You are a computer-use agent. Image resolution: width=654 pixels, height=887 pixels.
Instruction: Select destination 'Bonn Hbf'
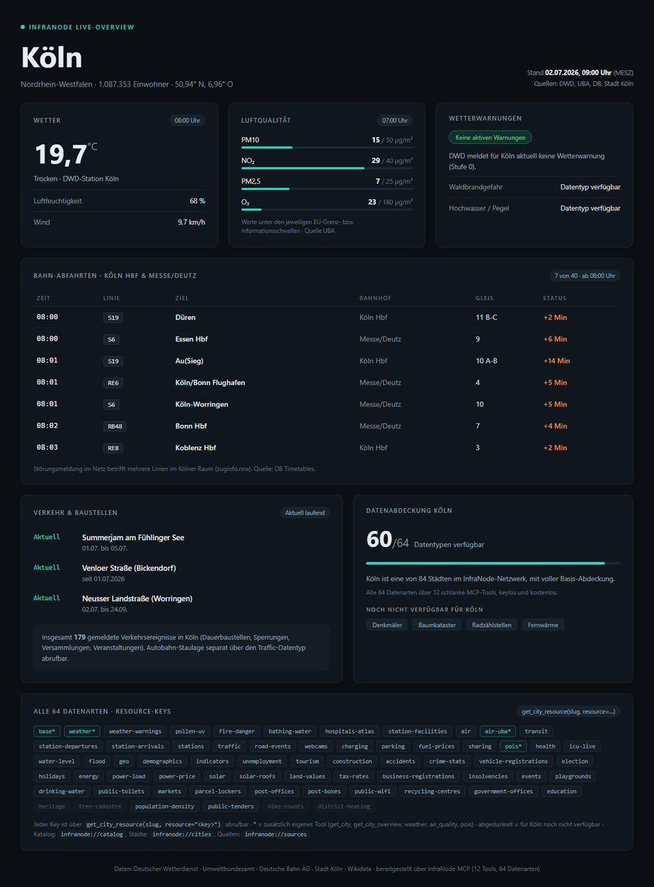[190, 426]
